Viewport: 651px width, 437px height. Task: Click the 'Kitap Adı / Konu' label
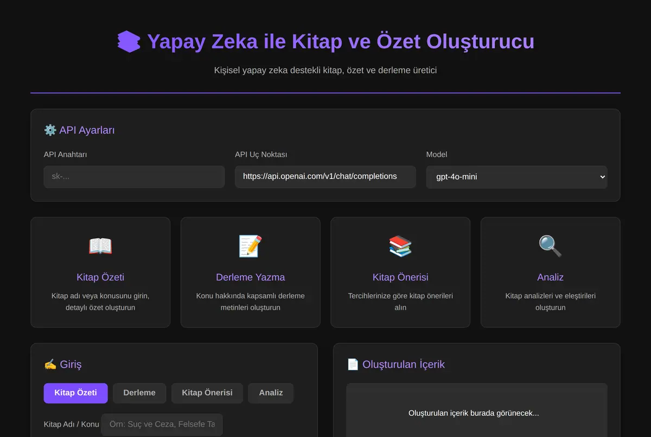tap(72, 425)
